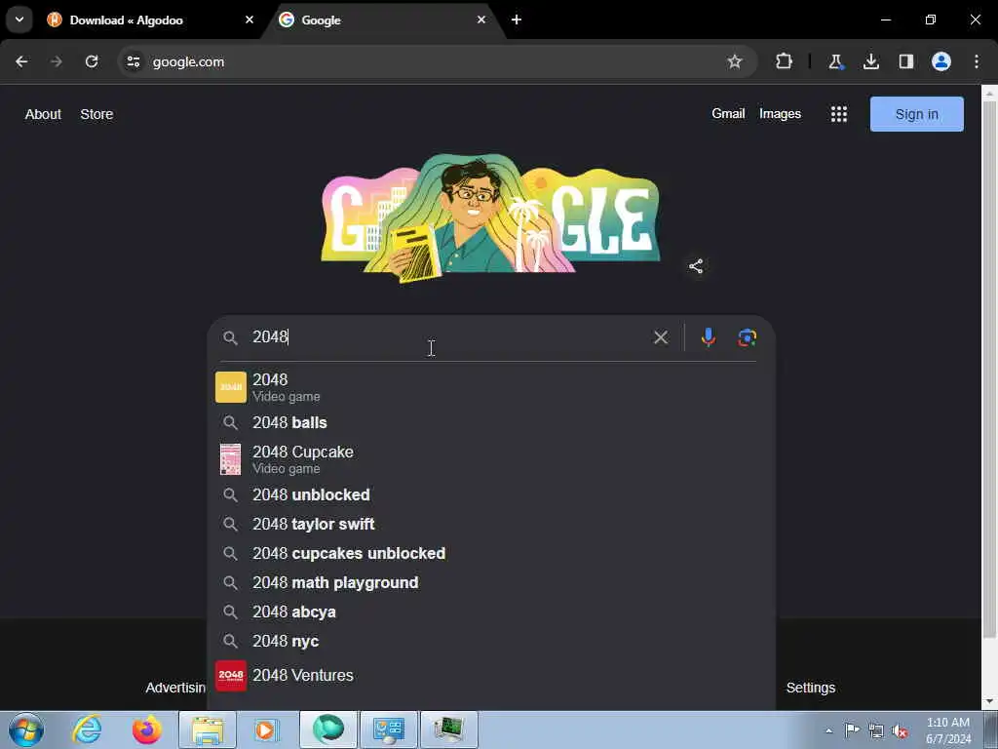Select the 2048 Video game suggestion
The width and height of the screenshot is (998, 749).
(x=491, y=387)
